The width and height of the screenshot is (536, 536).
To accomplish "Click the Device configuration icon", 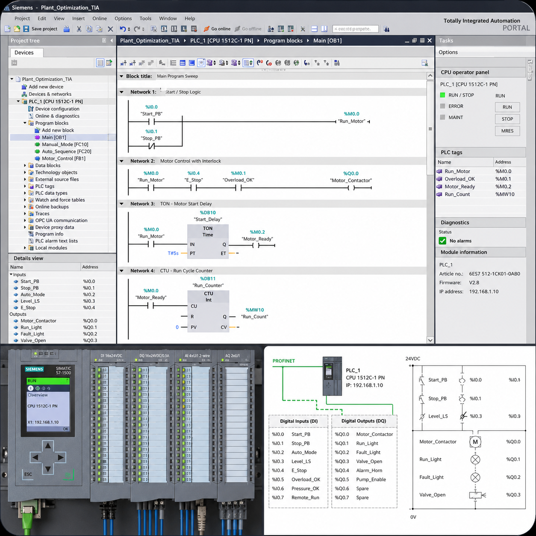I will pos(31,109).
